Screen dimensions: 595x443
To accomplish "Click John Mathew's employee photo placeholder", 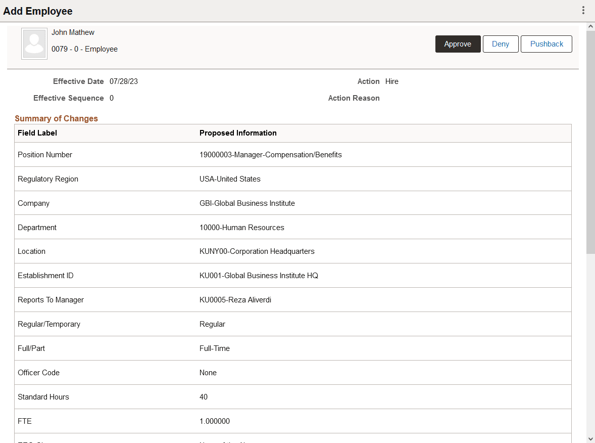I will [x=34, y=43].
